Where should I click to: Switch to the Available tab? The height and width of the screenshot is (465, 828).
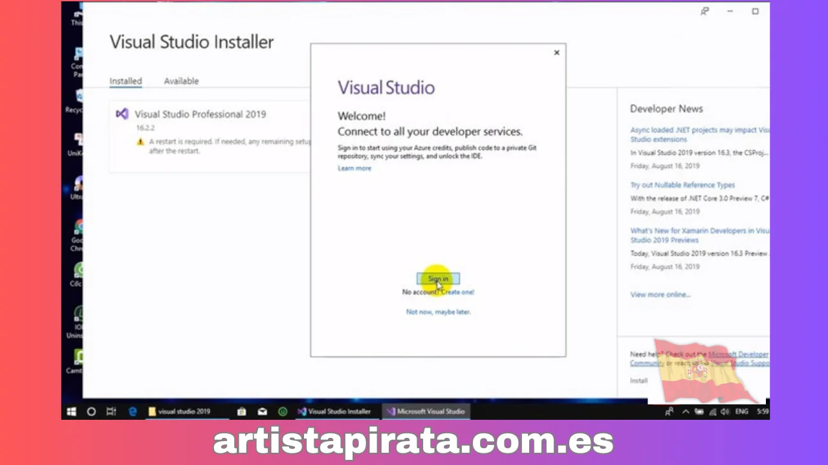coord(181,81)
